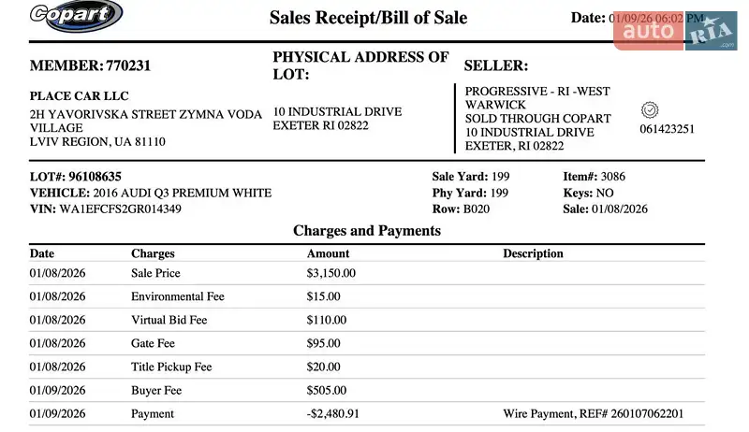This screenshot has width=749, height=432.
Task: Click the Sales Receipt/Bill of Sale title
Action: (x=368, y=18)
